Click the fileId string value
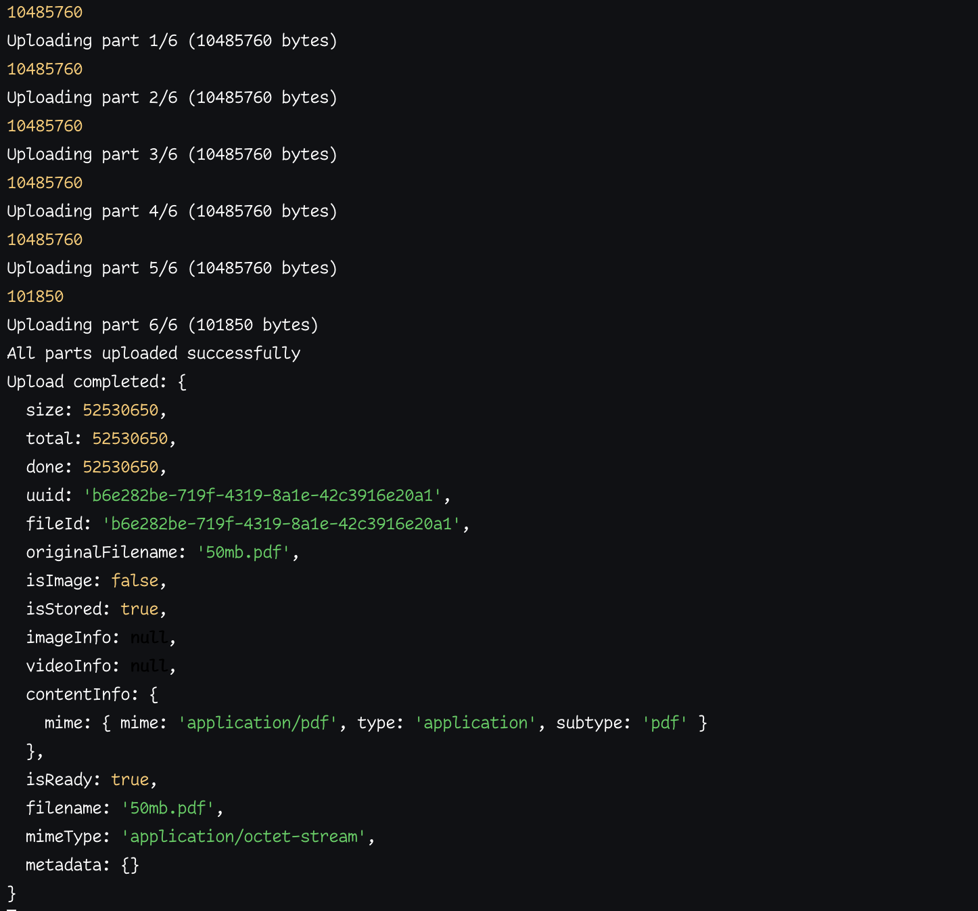The width and height of the screenshot is (978, 911). point(281,524)
